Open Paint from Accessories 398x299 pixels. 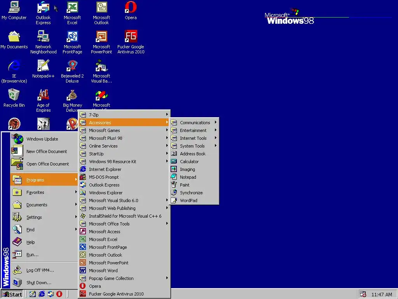194,185
